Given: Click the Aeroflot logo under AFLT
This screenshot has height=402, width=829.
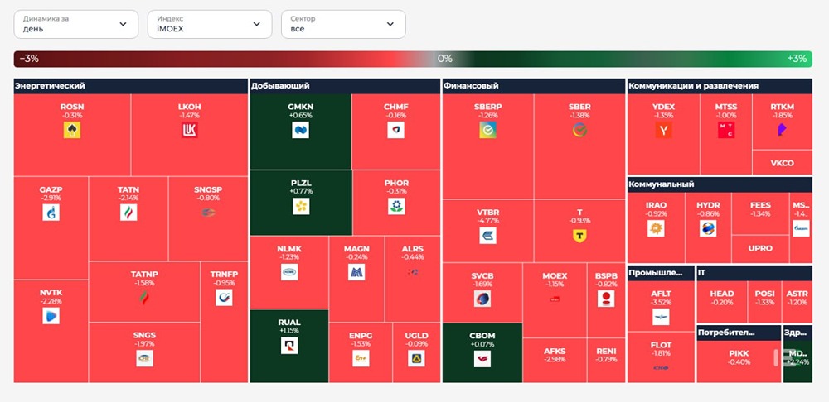Looking at the screenshot, I should pos(661,317).
